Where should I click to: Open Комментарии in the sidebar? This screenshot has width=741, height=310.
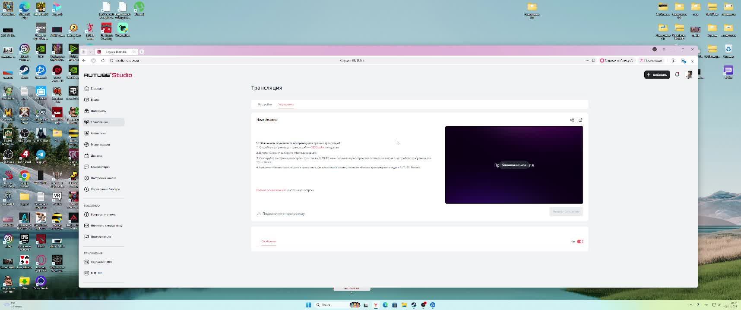104,167
